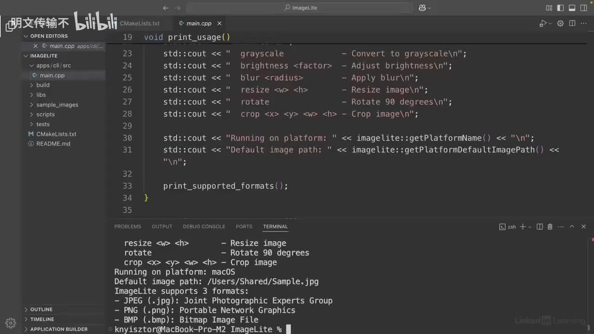Image resolution: width=594 pixels, height=334 pixels.
Task: Click line number 28 in the gutter
Action: (x=127, y=114)
